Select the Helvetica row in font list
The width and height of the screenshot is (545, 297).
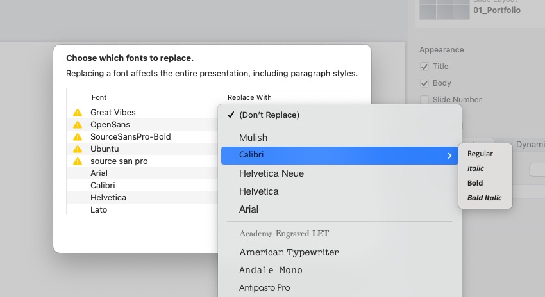click(142, 197)
